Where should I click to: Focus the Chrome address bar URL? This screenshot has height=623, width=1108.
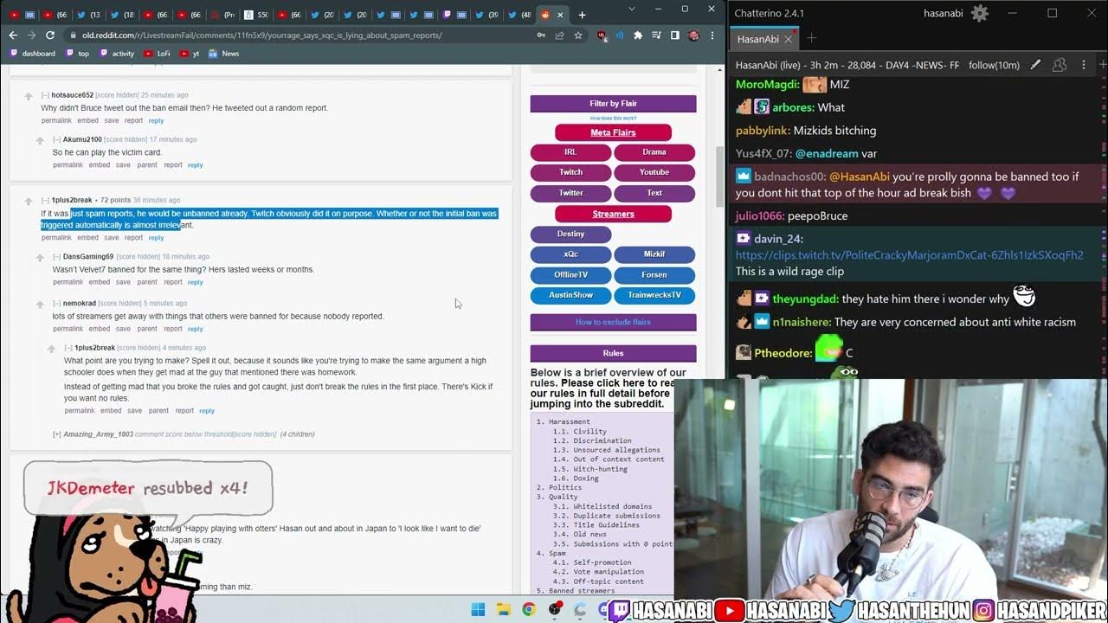[261, 35]
